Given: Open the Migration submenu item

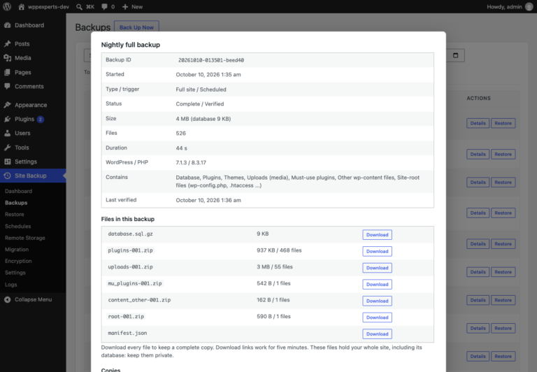Looking at the screenshot, I should click(x=17, y=250).
